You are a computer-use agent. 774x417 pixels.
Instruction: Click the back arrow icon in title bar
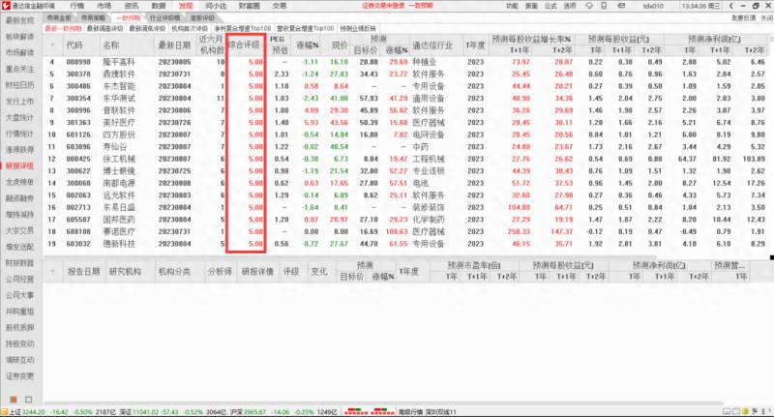(x=731, y=6)
